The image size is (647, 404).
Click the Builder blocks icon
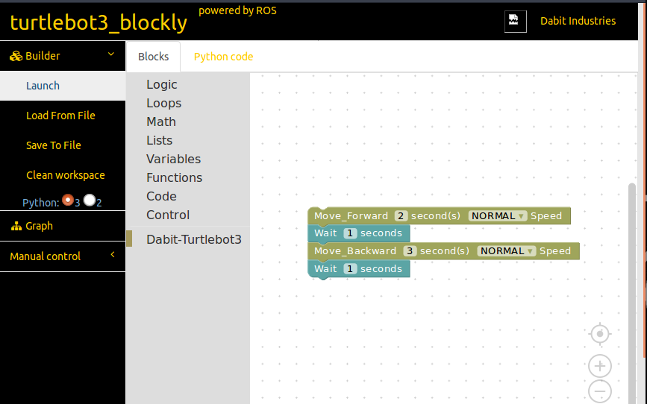pyautogui.click(x=16, y=56)
